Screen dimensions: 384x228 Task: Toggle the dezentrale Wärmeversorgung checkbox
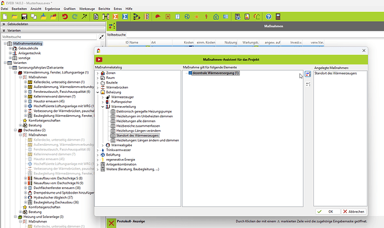[189, 73]
